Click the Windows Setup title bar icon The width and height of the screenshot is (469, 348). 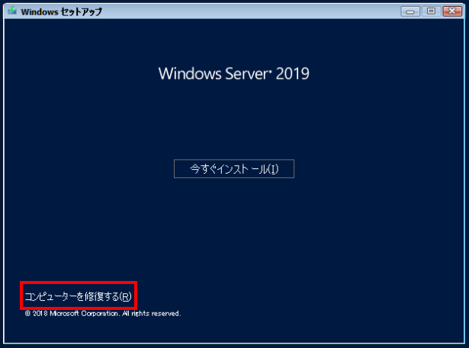(x=12, y=11)
